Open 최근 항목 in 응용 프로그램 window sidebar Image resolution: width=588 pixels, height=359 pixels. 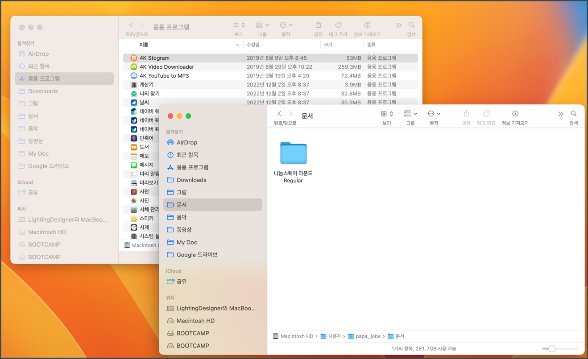(x=64, y=66)
